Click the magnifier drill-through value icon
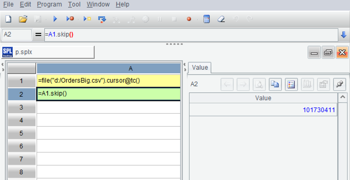The image size is (350, 180). pyautogui.click(x=259, y=84)
